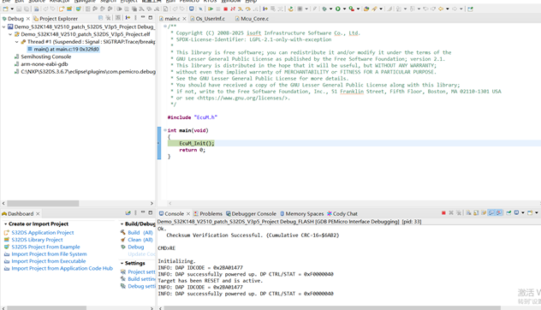Screen dimensions: 541x310
Task: Open the Display Selected Console dropdown arrow
Action: pos(523,213)
